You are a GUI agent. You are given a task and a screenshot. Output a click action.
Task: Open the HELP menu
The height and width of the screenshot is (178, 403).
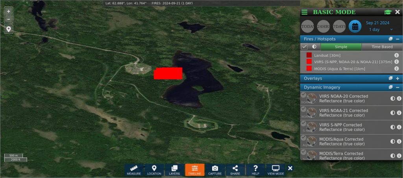(x=255, y=170)
